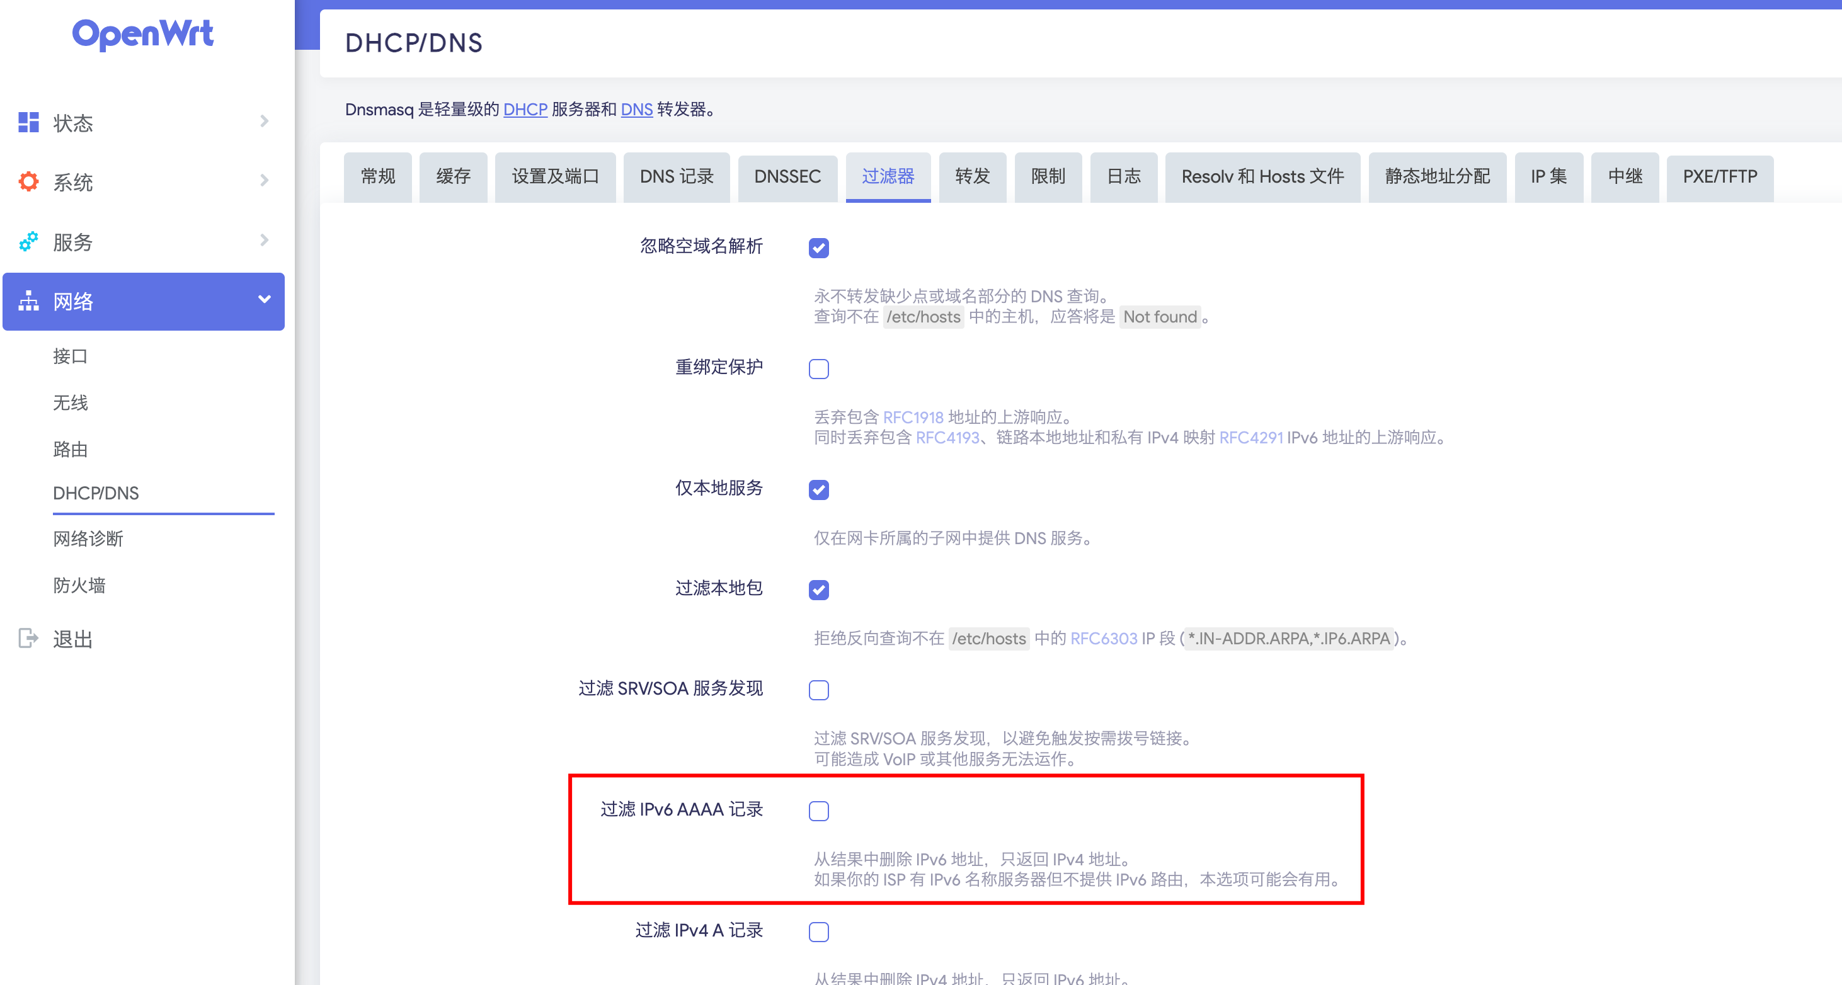Toggle the filter IPv6 AAAA records checkbox
1842x985 pixels.
tap(818, 811)
